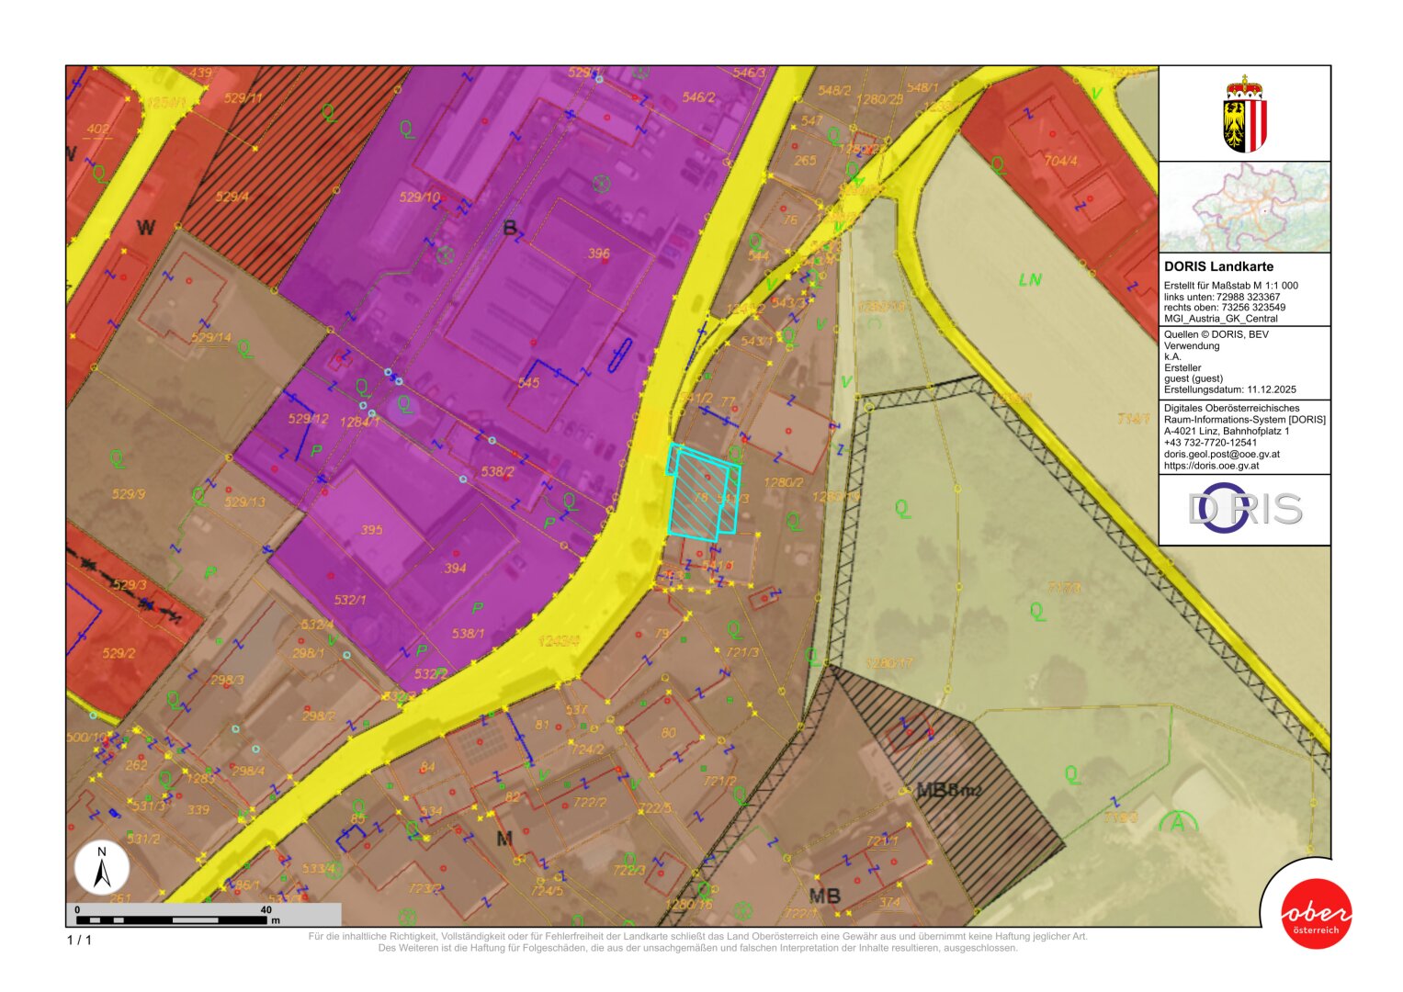Click the north arrow compass icon
This screenshot has width=1403, height=992.
tap(102, 868)
